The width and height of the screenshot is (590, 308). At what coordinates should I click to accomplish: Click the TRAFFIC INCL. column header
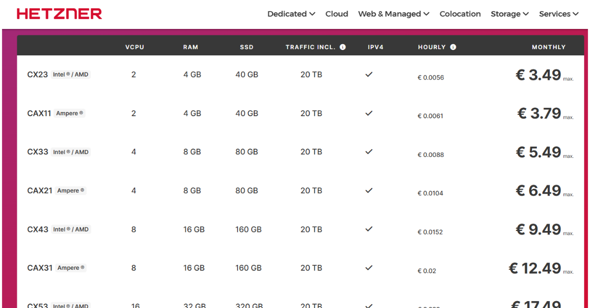coord(310,47)
